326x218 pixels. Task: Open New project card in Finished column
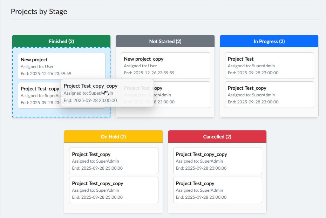(61, 66)
